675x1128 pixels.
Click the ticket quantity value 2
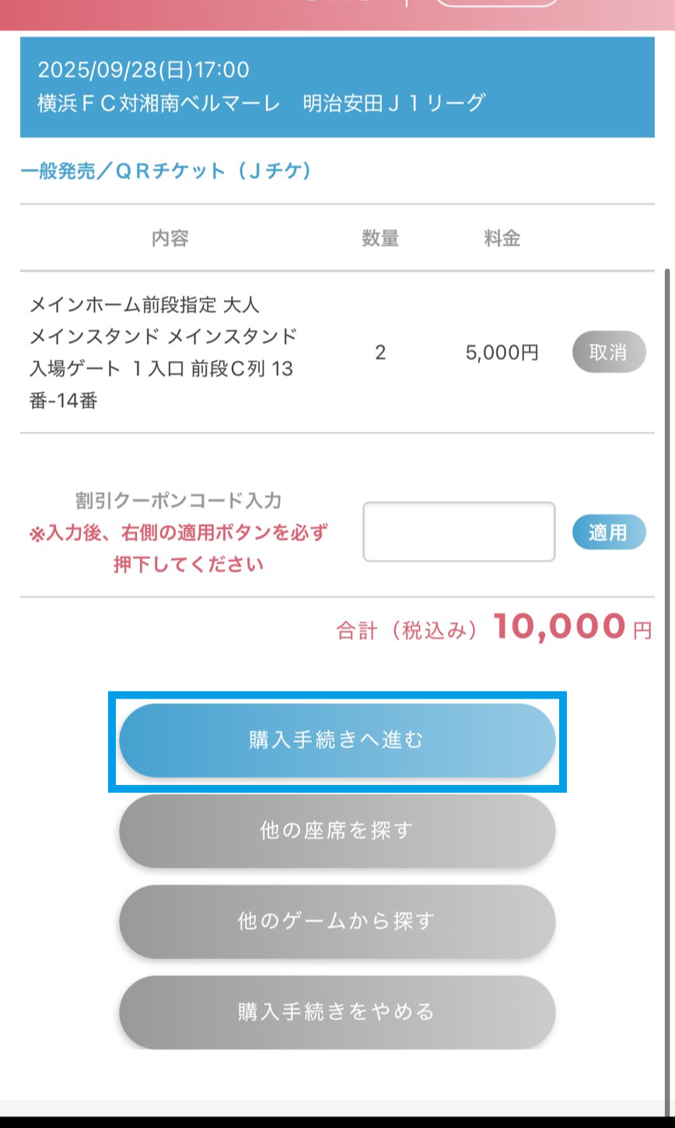(380, 352)
